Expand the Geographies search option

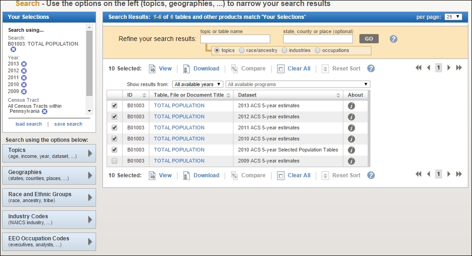tap(49, 175)
